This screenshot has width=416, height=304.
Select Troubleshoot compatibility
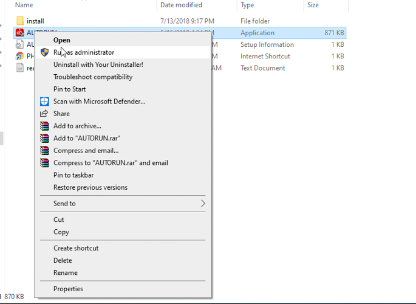point(92,77)
